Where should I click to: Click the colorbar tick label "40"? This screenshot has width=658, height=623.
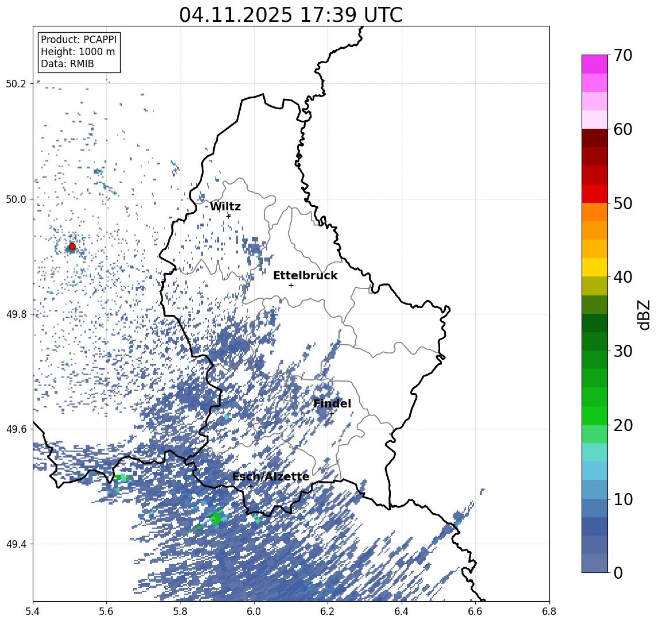point(623,277)
